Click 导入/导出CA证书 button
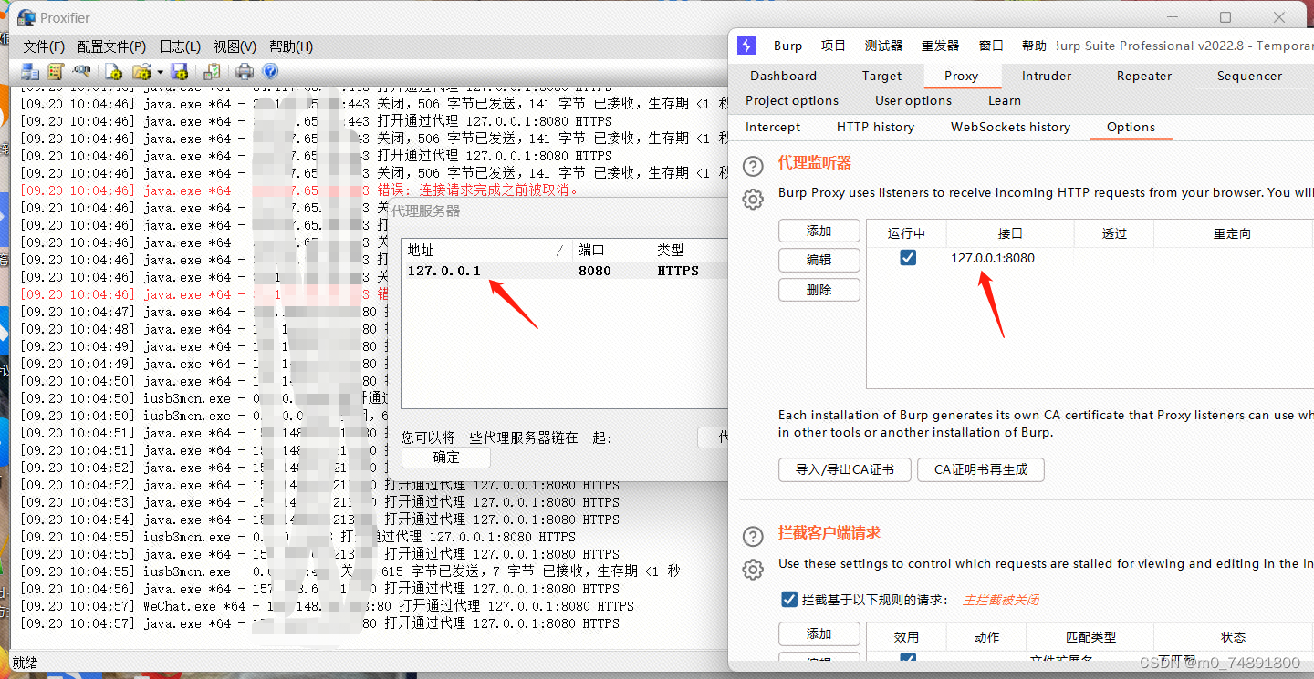This screenshot has height=679, width=1314. (844, 469)
